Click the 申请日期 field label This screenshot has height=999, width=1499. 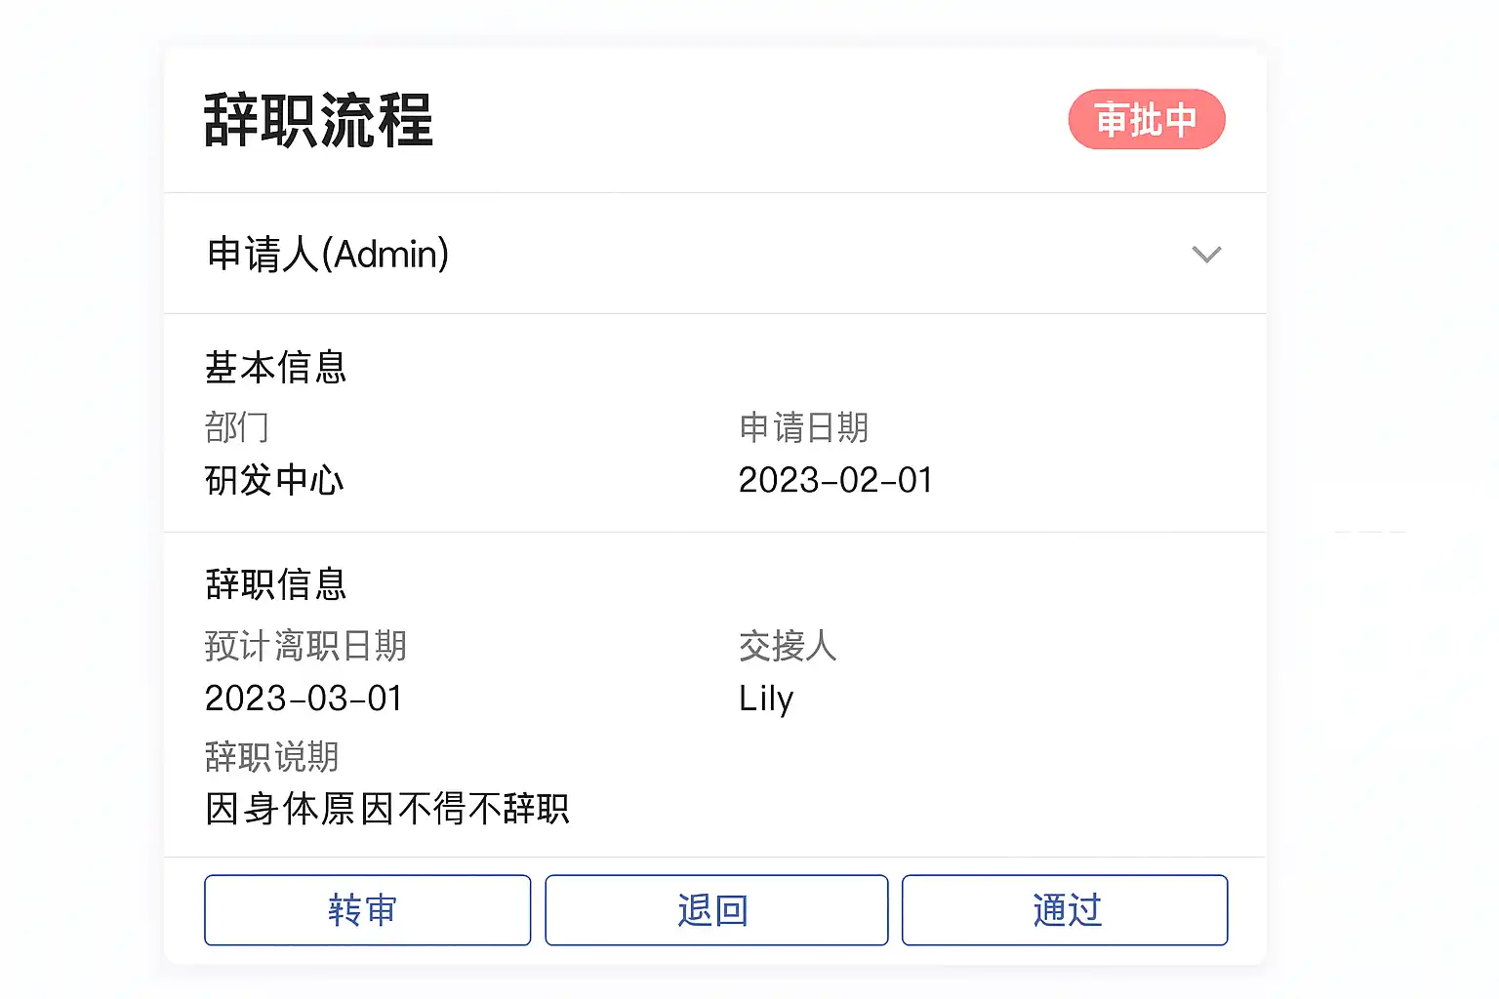pos(803,427)
